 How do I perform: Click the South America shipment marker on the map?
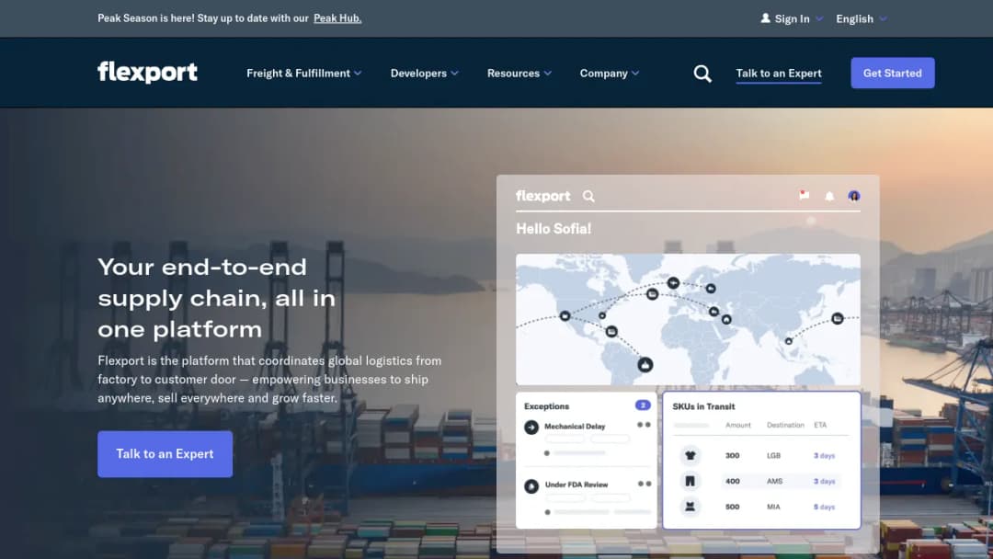point(645,365)
